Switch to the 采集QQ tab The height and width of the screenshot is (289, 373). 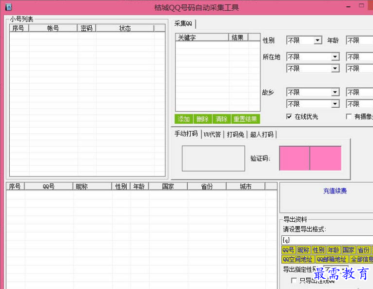coord(183,23)
